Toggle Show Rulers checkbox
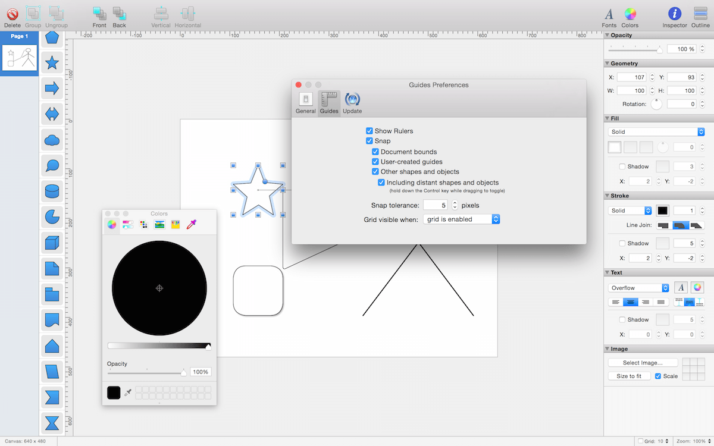Image resolution: width=714 pixels, height=446 pixels. pyautogui.click(x=369, y=131)
